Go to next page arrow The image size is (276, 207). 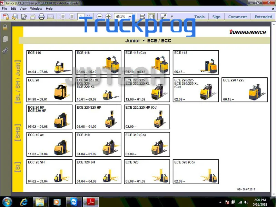point(72,17)
